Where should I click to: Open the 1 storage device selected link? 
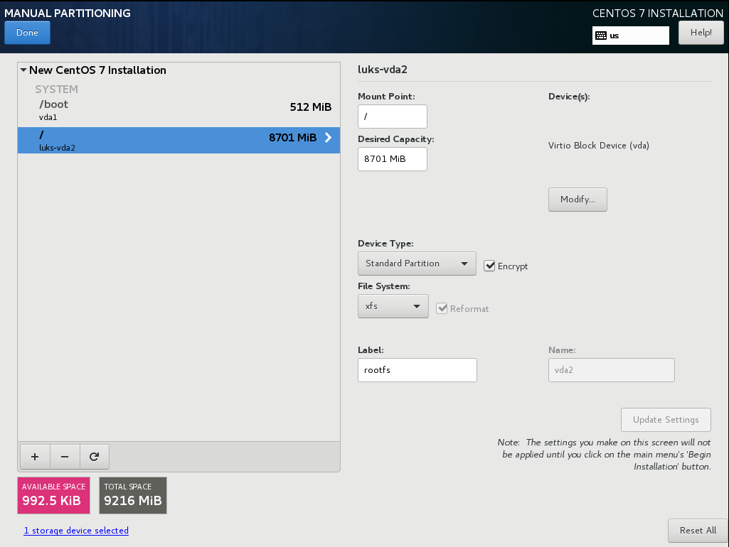pos(76,531)
